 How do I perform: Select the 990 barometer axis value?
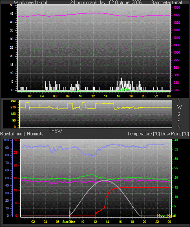coord(176,67)
